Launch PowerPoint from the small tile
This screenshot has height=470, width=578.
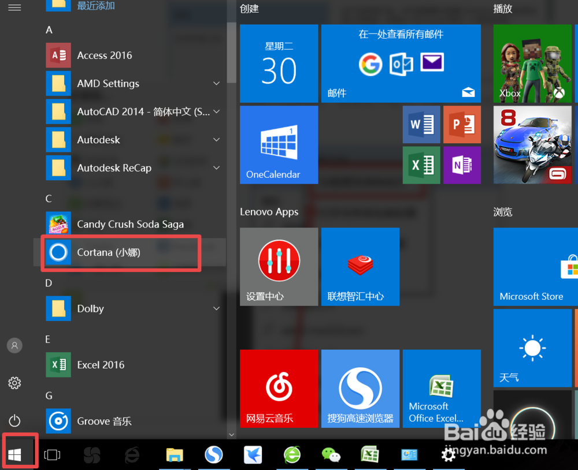[462, 125]
